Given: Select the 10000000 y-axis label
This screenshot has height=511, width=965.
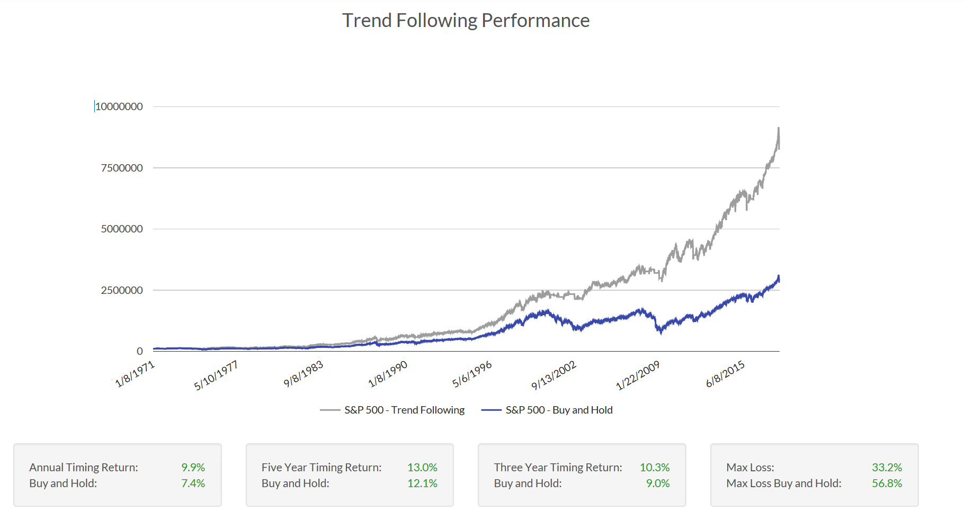Looking at the screenshot, I should (x=119, y=106).
